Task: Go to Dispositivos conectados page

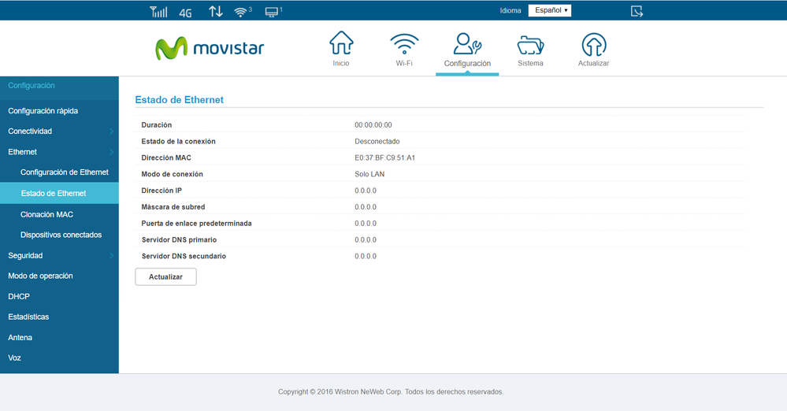Action: (61, 235)
